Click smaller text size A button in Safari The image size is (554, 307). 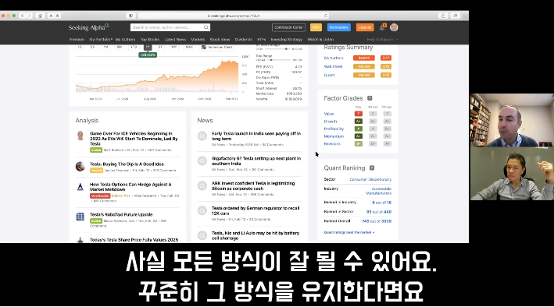click(51, 16)
